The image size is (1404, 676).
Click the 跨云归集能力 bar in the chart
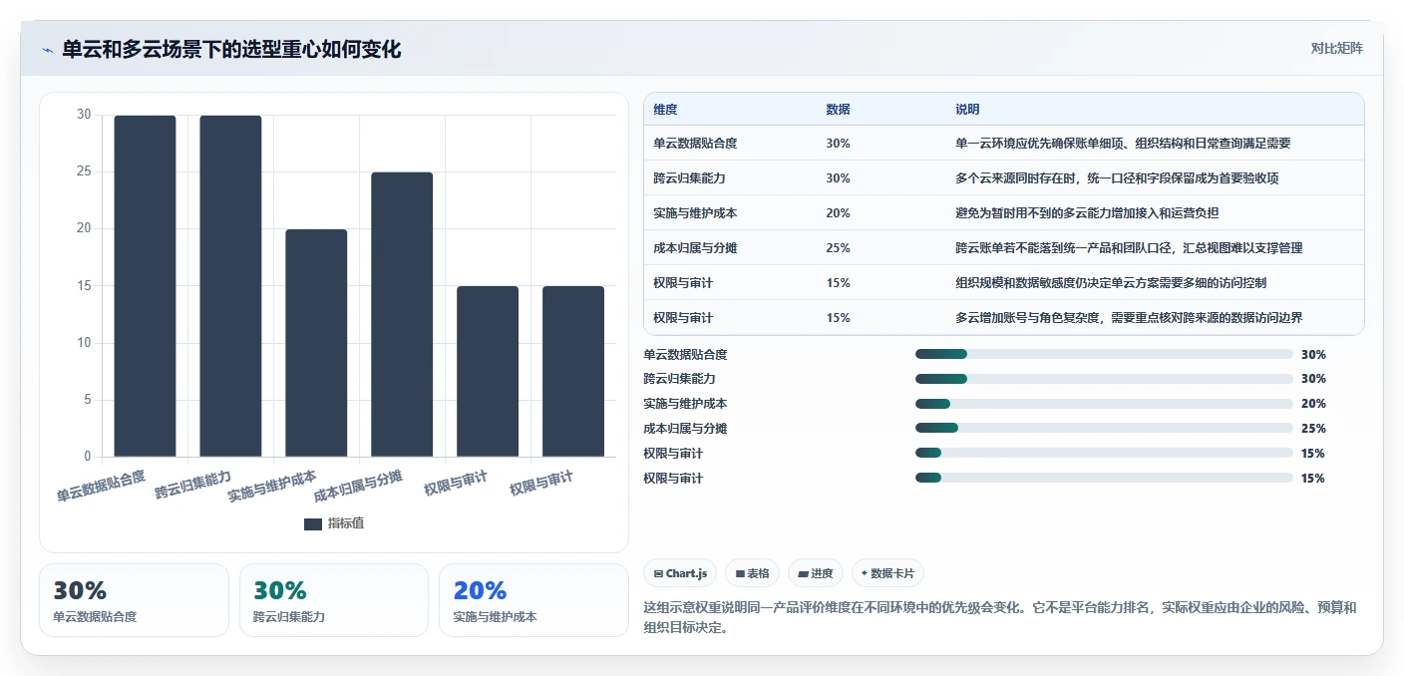click(x=230, y=286)
